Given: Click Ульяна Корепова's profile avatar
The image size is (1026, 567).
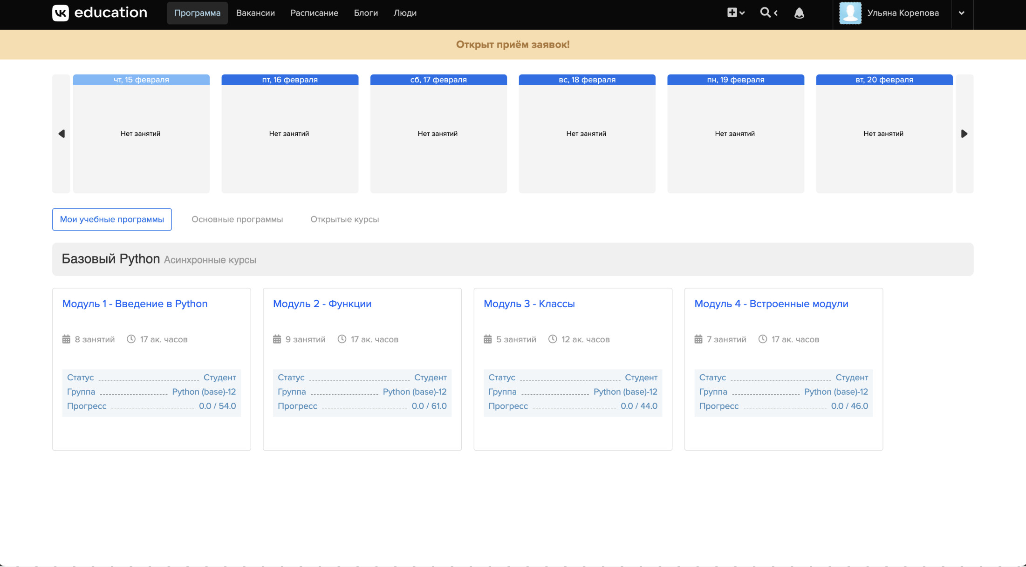Looking at the screenshot, I should (x=850, y=13).
